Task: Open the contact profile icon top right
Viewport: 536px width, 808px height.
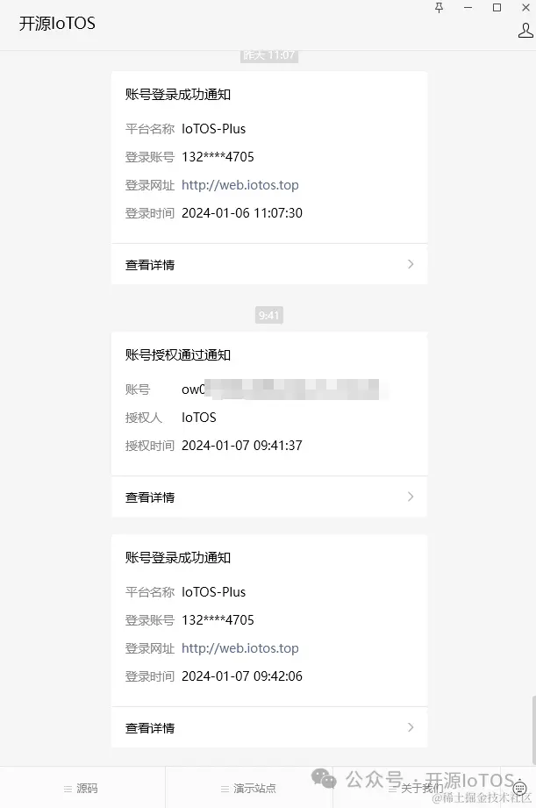Action: pyautogui.click(x=524, y=30)
